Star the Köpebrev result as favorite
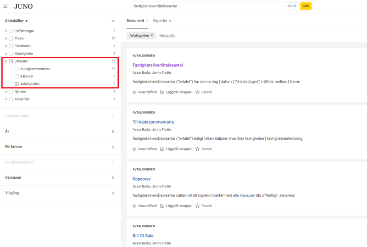 click(x=198, y=206)
